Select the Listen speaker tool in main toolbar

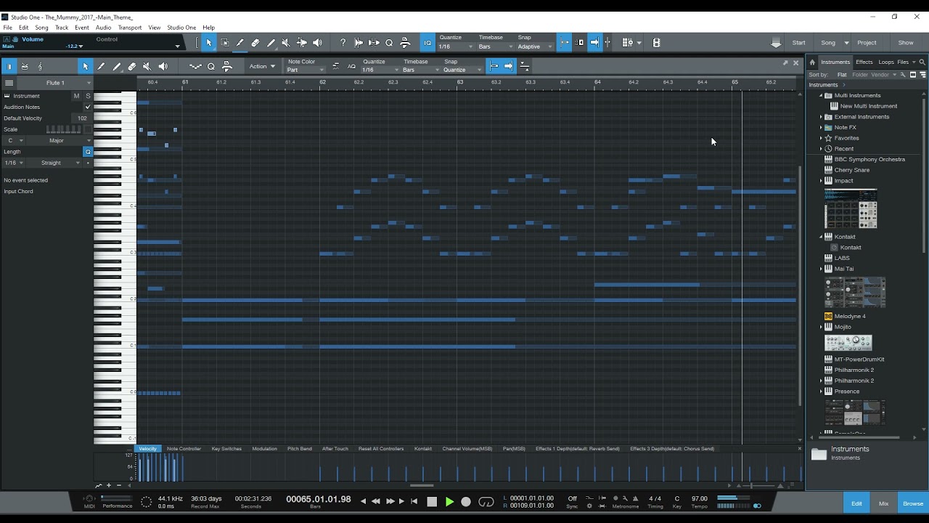click(x=317, y=43)
